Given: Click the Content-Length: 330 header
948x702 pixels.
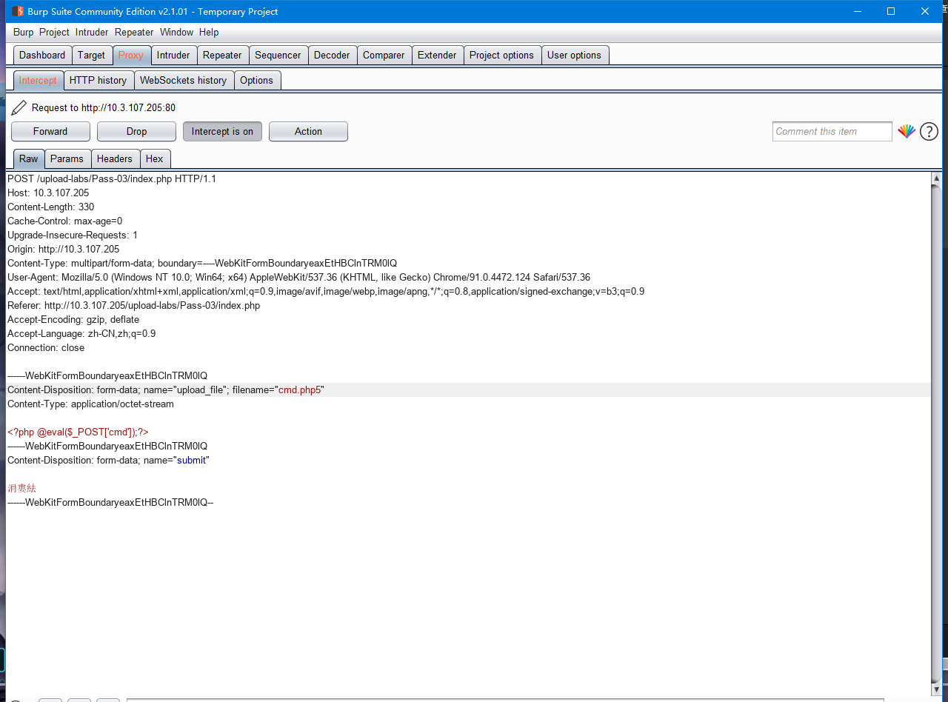Looking at the screenshot, I should pyautogui.click(x=50, y=207).
